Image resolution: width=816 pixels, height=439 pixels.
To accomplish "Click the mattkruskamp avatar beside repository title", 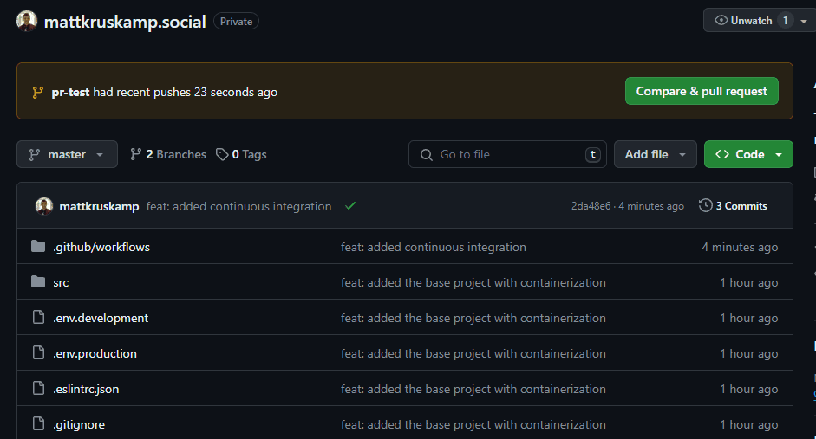I will click(27, 22).
